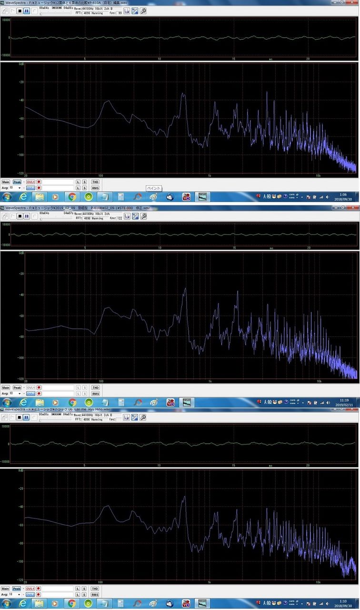Viewport: 360px width, 610px height.
Task: Select WaveSpectra taskbar button above STE-000 window
Action: pos(202,196)
